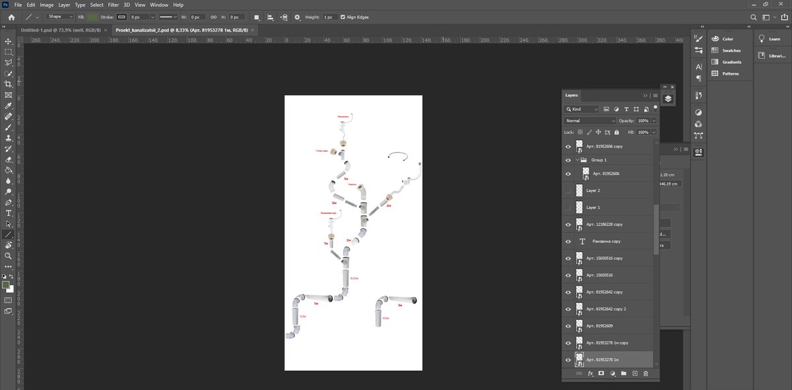The width and height of the screenshot is (792, 390).
Task: Select the Rectangular Marquee tool
Action: click(x=8, y=51)
